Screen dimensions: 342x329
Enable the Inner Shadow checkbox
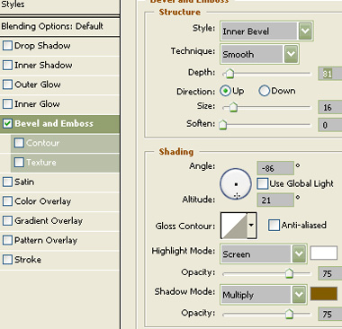click(x=7, y=66)
